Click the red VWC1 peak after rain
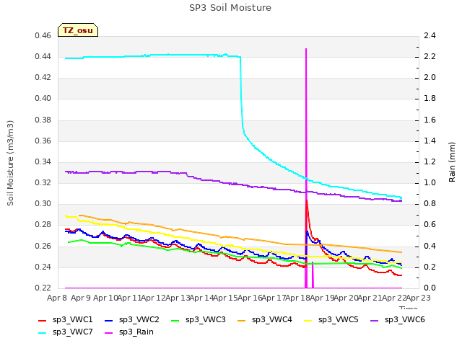462x346 pixels. point(307,201)
